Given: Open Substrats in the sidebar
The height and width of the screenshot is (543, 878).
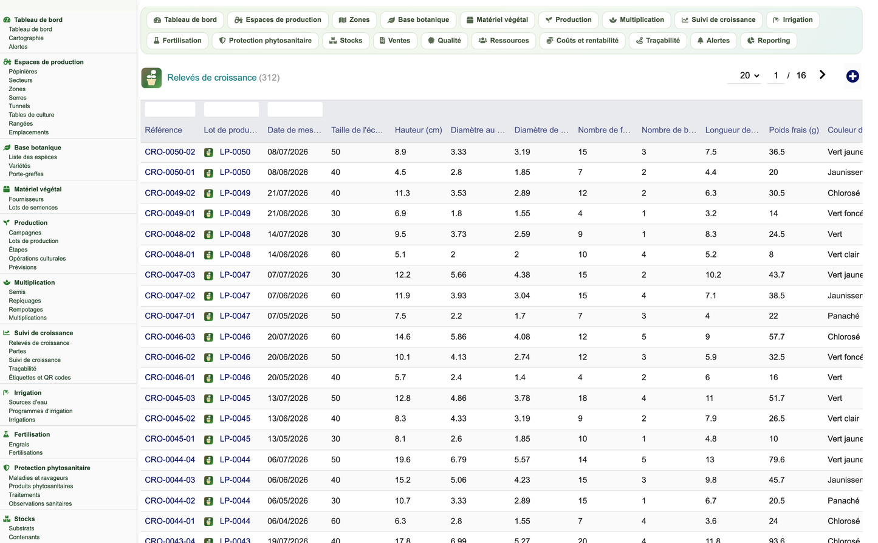Looking at the screenshot, I should tap(21, 528).
